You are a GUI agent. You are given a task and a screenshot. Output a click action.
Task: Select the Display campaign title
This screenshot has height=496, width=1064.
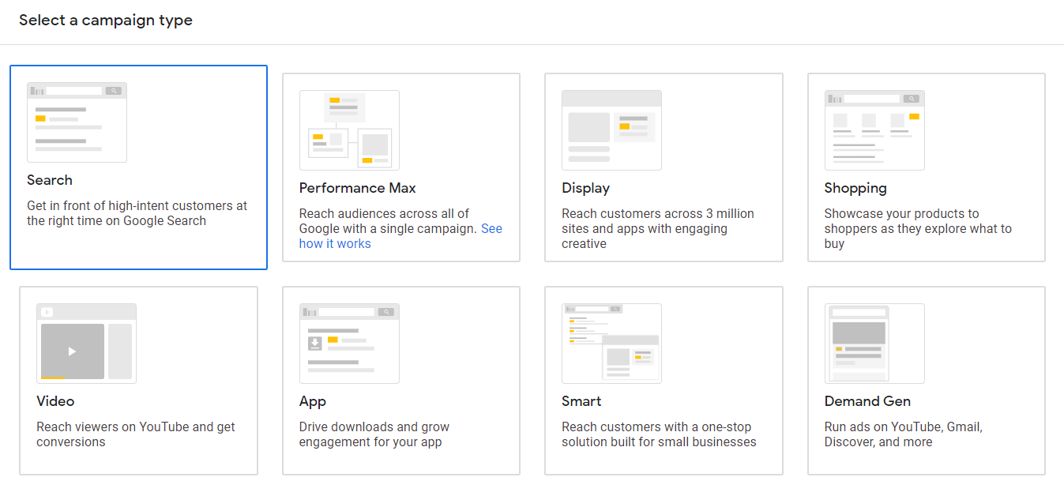pyautogui.click(x=585, y=188)
